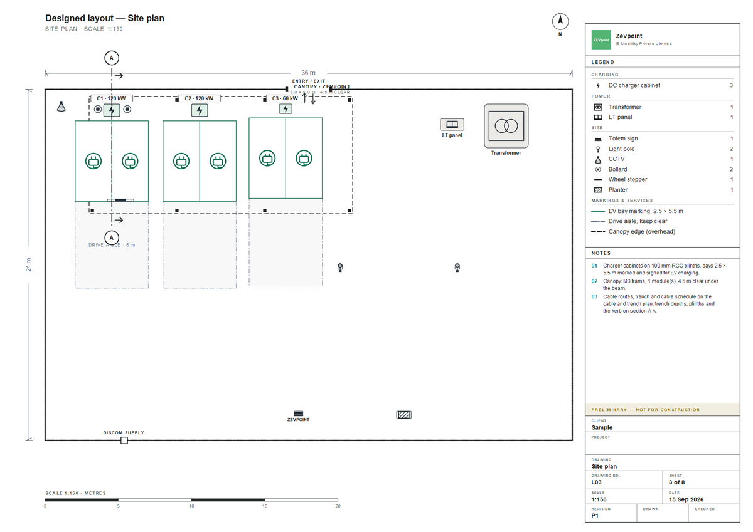
Task: Click the wheel stopper in C1 bay
Action: (120, 200)
